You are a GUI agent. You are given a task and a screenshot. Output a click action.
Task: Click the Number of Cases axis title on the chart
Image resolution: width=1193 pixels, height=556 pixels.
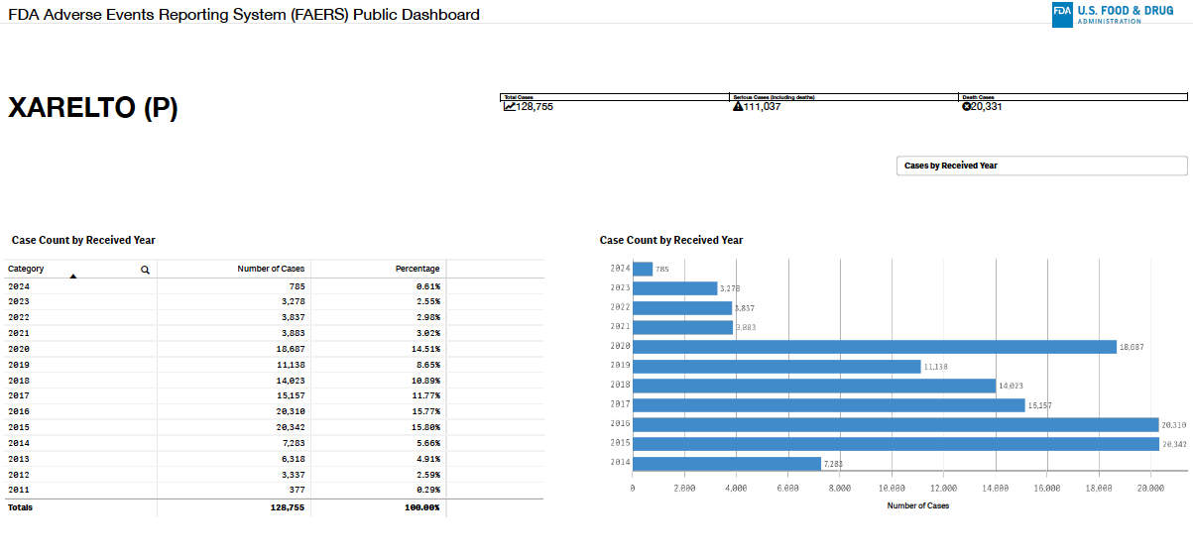918,505
